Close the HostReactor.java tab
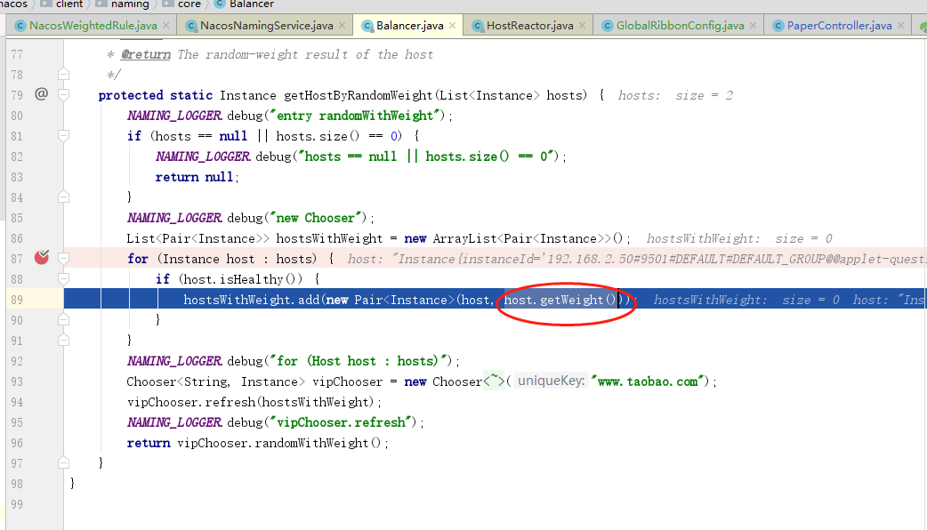 click(583, 26)
